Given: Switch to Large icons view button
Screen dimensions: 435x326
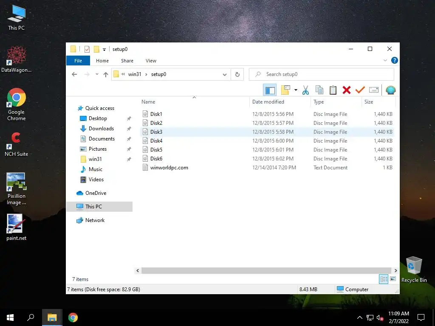Looking at the screenshot, I should [393, 279].
